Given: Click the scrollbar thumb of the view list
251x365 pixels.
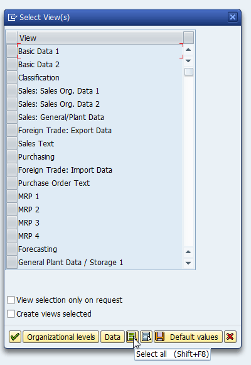Looking at the screenshot, I should pyautogui.click(x=189, y=72).
